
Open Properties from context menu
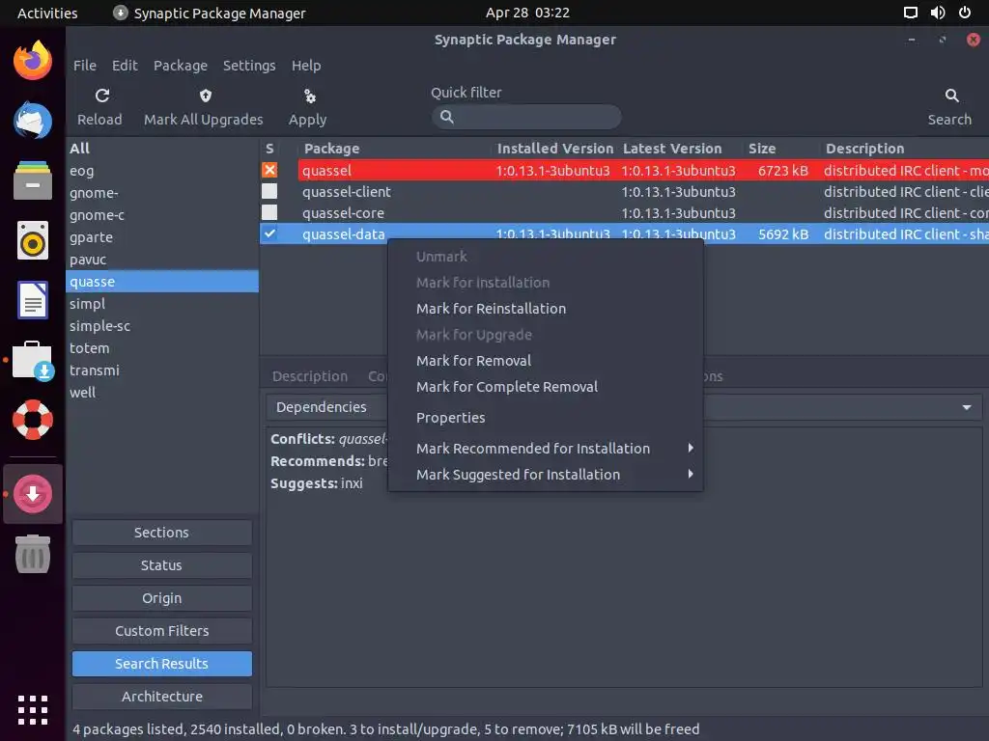[450, 418]
